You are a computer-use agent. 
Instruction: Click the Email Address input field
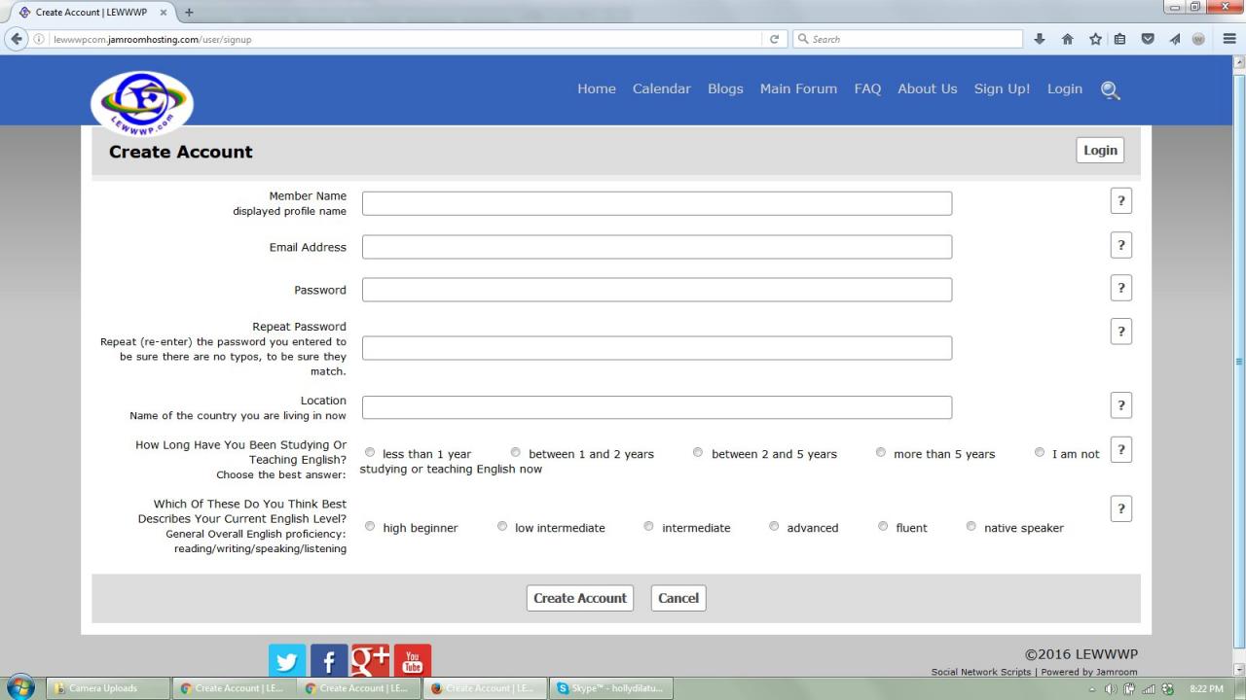(657, 247)
